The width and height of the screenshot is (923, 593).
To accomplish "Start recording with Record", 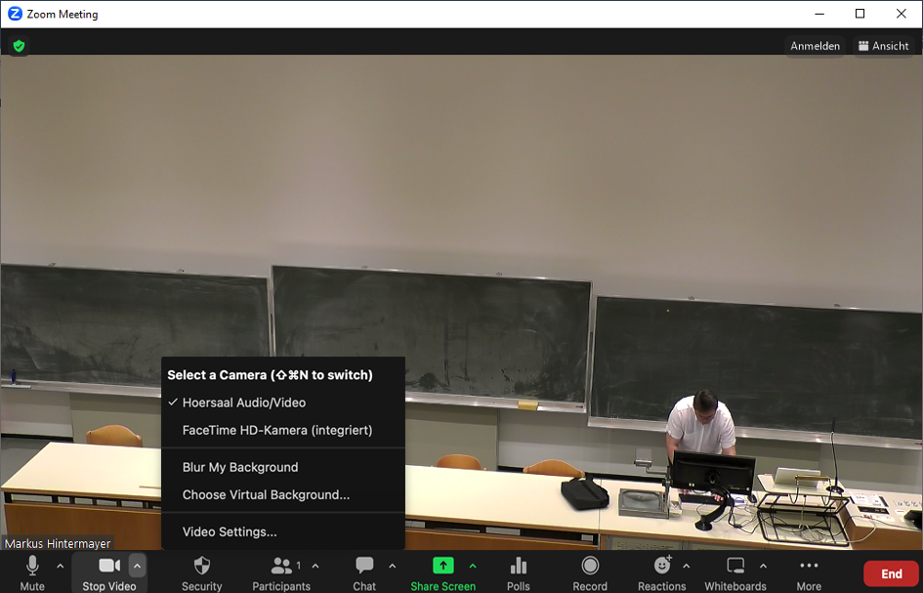I will [590, 572].
